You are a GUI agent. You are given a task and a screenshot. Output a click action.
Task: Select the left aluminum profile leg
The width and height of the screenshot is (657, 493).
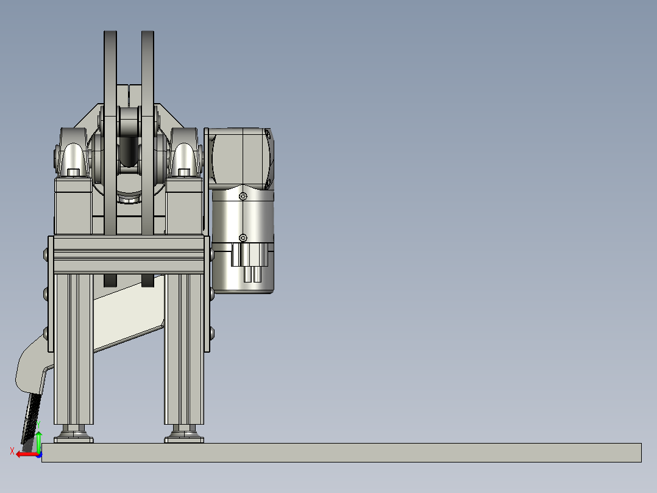[x=73, y=349]
